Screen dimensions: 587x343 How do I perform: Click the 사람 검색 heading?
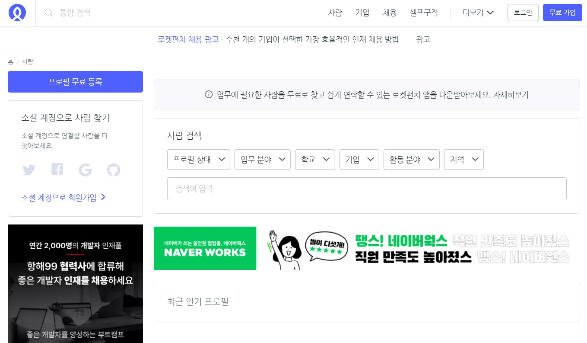coord(184,135)
